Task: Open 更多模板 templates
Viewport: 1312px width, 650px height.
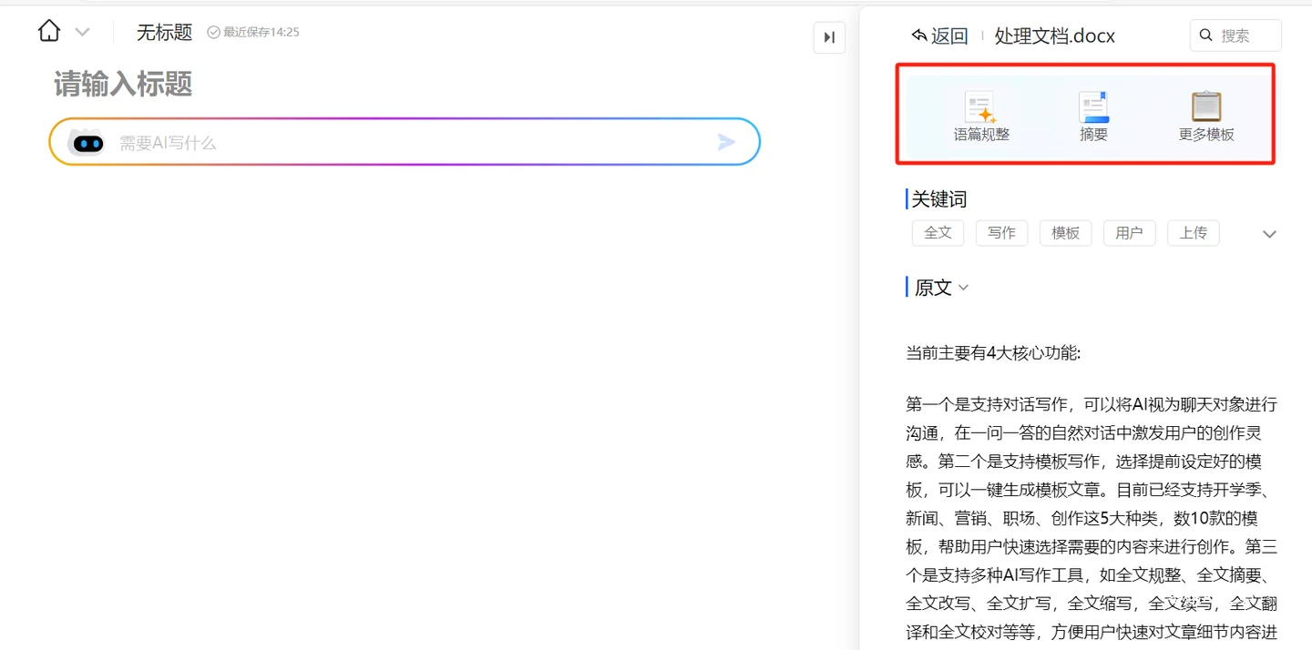Action: click(x=1206, y=117)
